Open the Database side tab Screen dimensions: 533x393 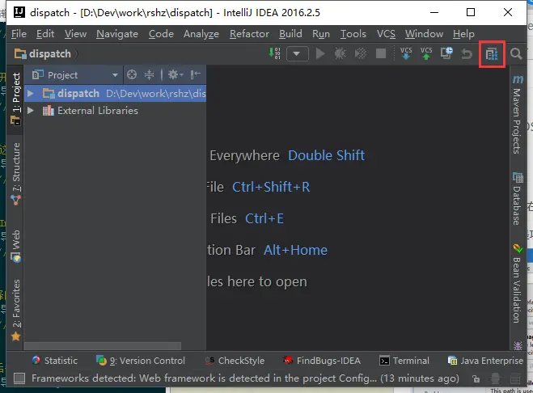[518, 199]
